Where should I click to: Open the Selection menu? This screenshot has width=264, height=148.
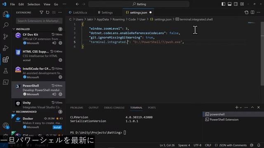click(x=34, y=4)
